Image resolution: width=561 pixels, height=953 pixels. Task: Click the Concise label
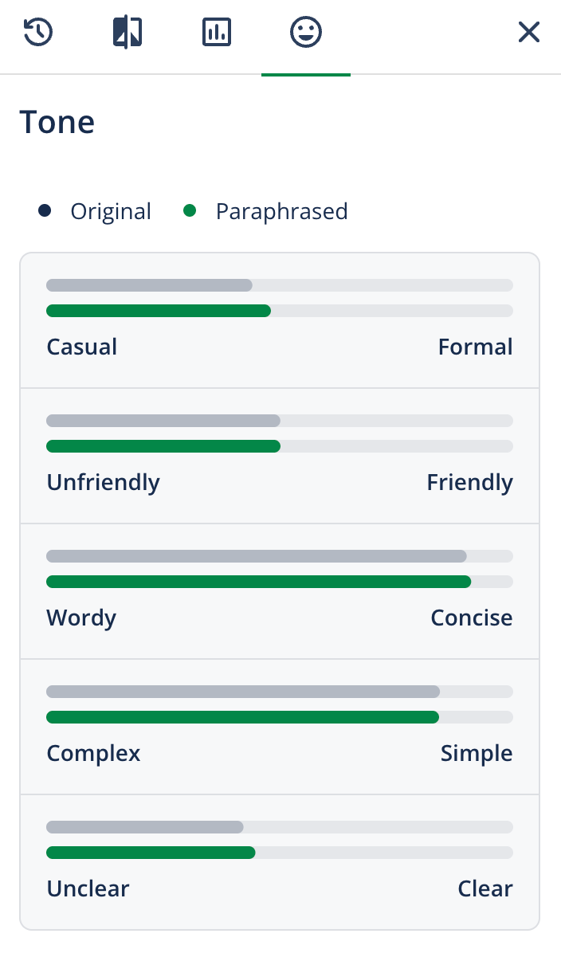tap(471, 618)
